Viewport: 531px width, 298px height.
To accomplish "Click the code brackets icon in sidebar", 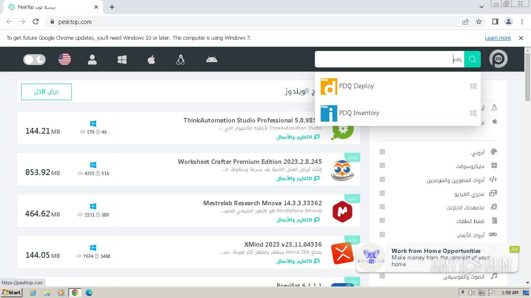I will point(493,180).
